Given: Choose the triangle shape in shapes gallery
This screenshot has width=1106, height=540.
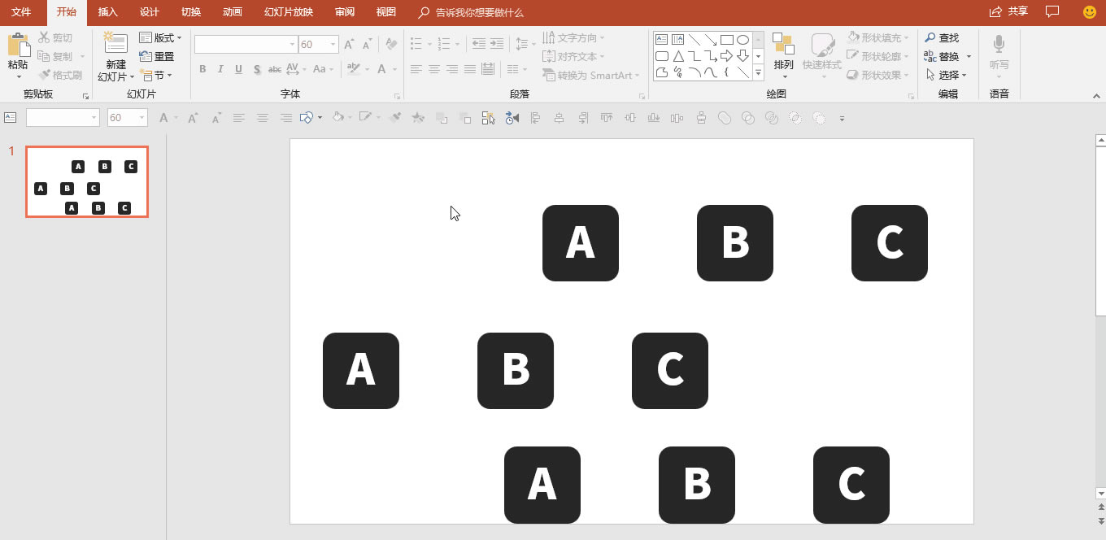Looking at the screenshot, I should click(677, 56).
